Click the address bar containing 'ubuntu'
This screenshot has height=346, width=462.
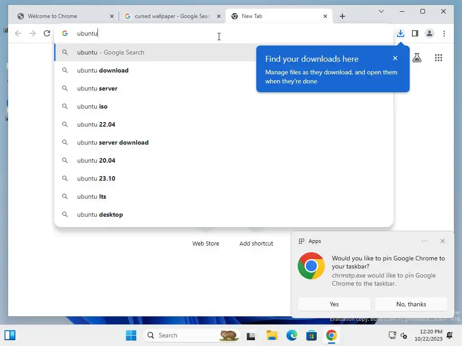[x=224, y=33]
